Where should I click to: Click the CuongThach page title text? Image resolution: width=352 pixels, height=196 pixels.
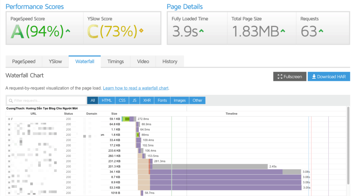tap(42, 108)
